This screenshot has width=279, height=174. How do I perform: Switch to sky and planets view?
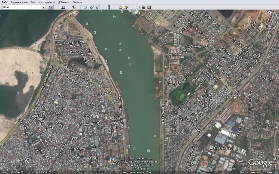[126, 7]
